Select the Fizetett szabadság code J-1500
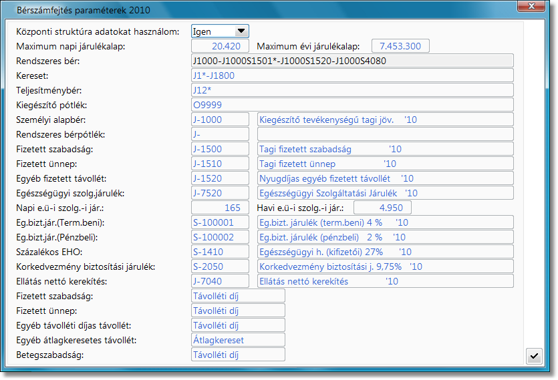This screenshot has height=380, width=558. 220,149
